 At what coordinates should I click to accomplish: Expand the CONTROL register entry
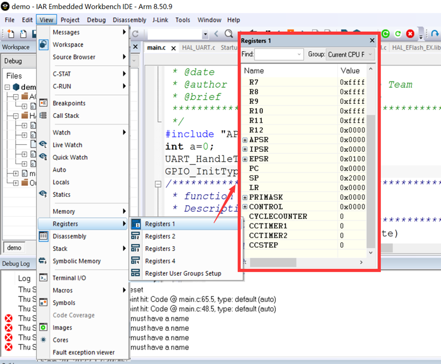(x=245, y=207)
